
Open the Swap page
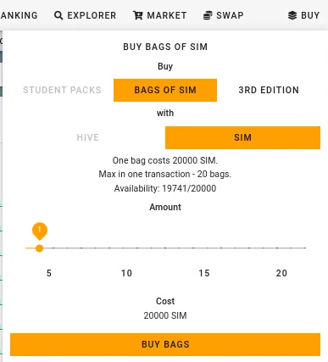pos(223,15)
